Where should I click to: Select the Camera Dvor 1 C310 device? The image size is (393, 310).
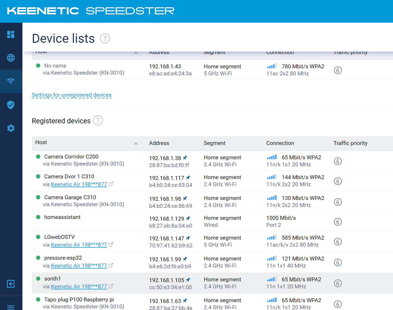coord(69,177)
